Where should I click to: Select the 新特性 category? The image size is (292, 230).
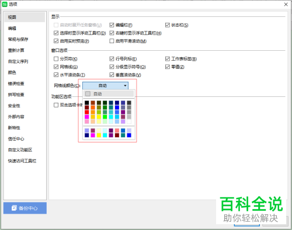[x=14, y=128]
